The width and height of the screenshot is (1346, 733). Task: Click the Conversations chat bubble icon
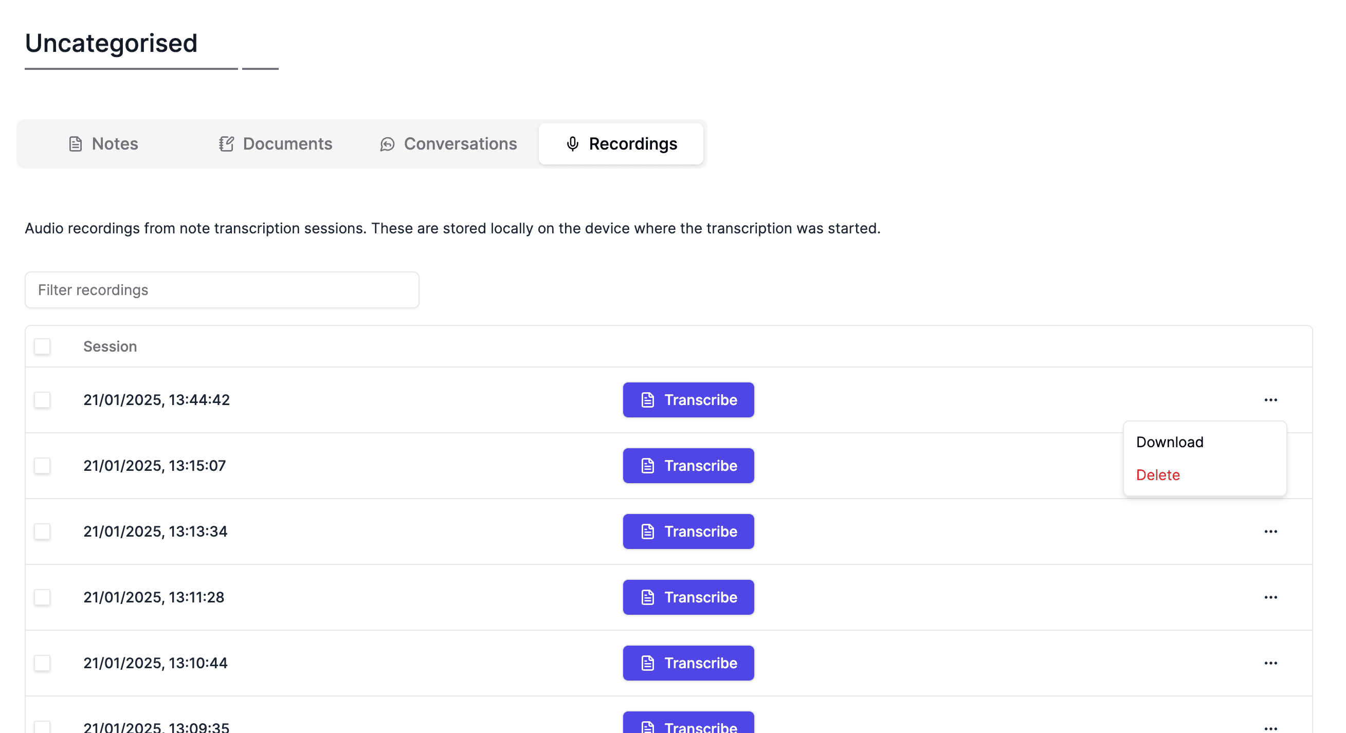pos(387,144)
